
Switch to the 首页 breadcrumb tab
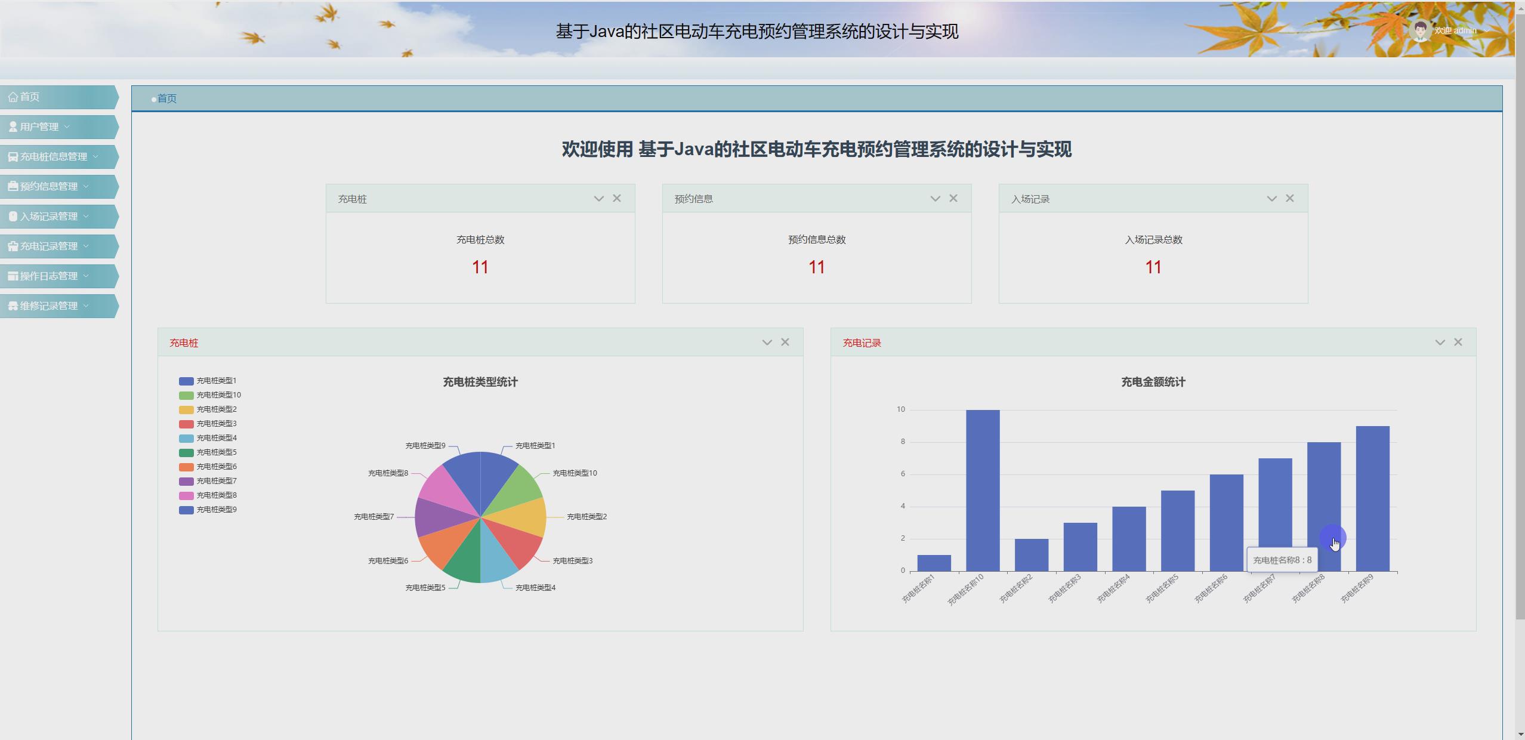[x=167, y=98]
